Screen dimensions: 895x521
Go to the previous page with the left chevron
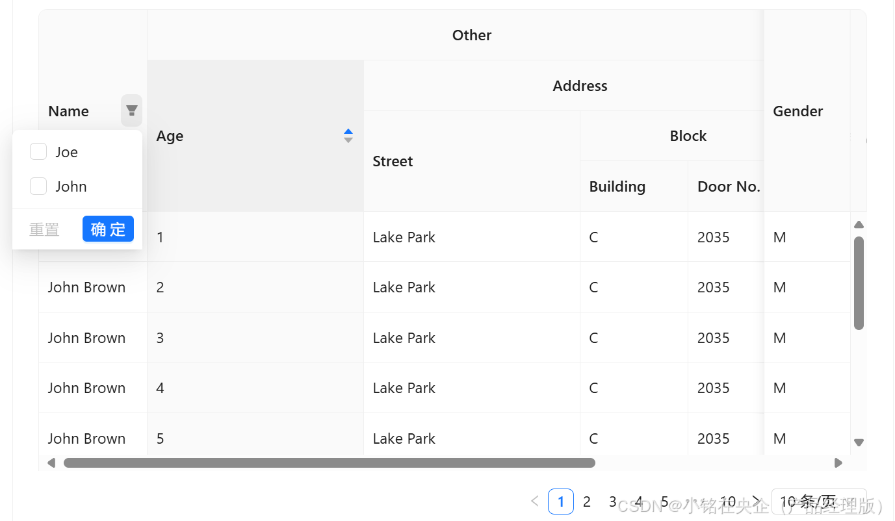tap(535, 502)
